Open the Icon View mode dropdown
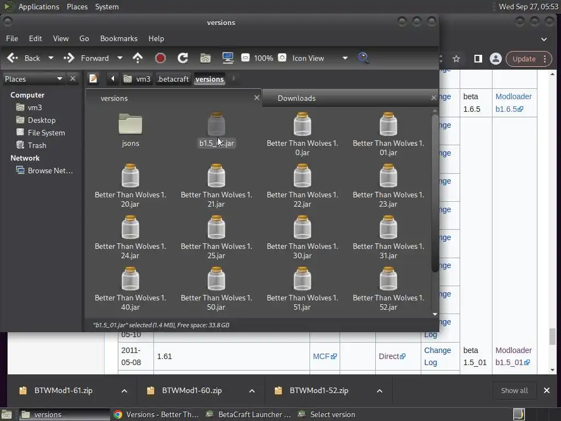 coord(319,58)
